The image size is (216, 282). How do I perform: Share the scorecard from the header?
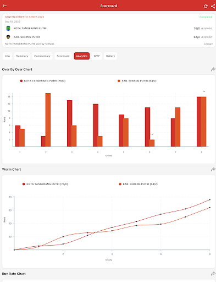pyautogui.click(x=213, y=6)
